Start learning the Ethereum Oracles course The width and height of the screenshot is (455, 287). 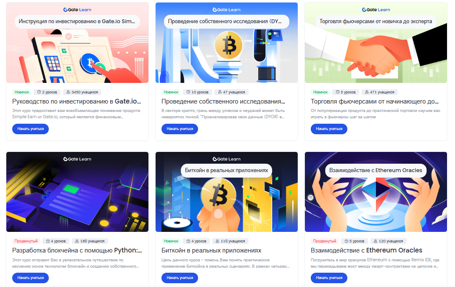pos(329,278)
